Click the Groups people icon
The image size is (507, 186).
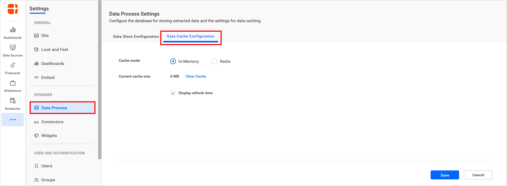[x=36, y=180]
